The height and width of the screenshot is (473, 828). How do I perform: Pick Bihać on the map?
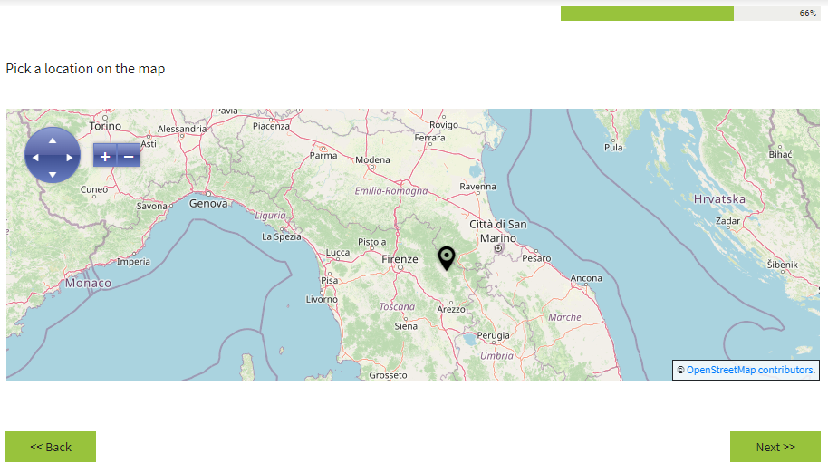click(x=781, y=155)
